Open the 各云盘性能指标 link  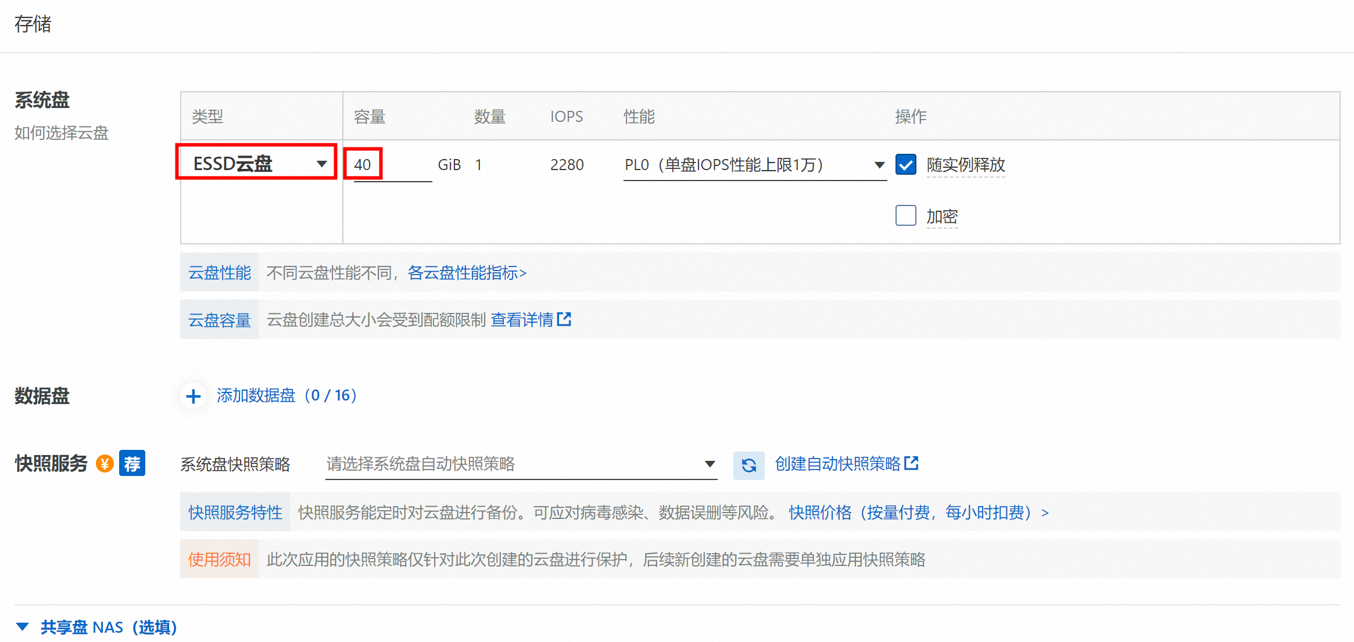tap(467, 273)
